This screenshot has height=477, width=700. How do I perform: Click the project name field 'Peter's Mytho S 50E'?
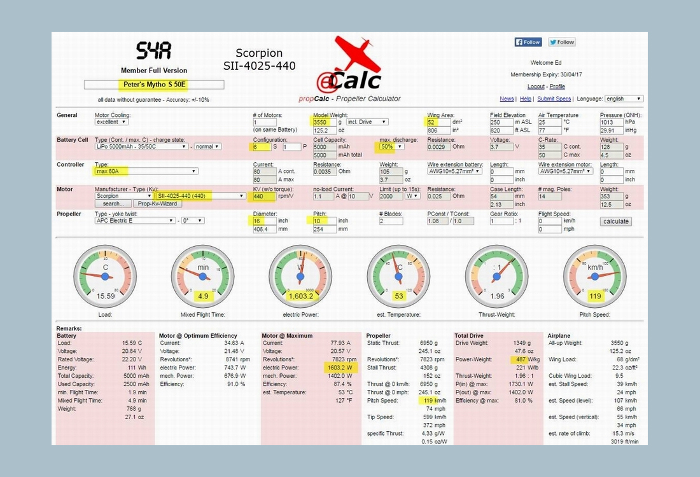(154, 85)
